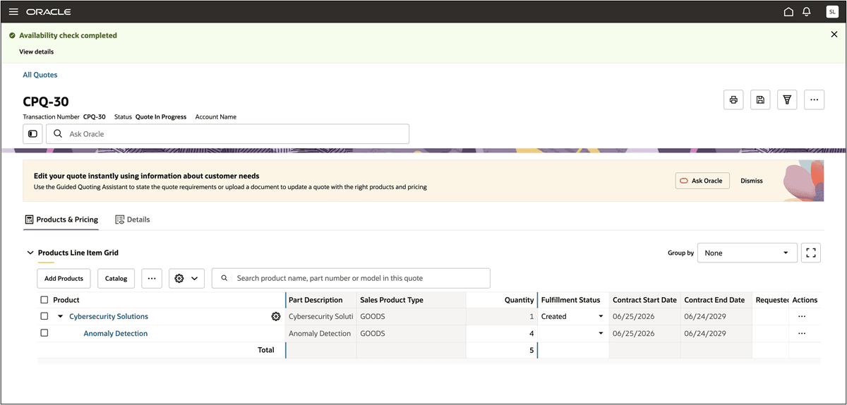Switch to Details tab
The height and width of the screenshot is (405, 847).
tap(133, 219)
